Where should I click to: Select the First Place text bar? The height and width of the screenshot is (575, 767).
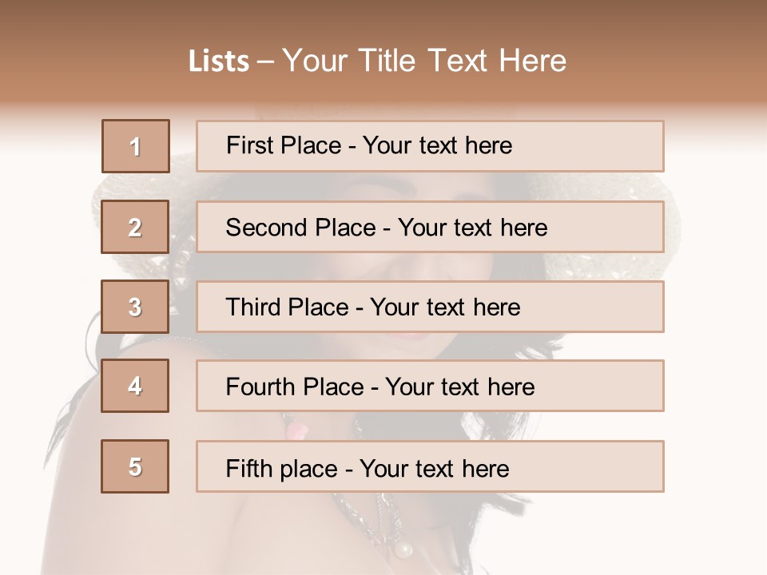[430, 146]
